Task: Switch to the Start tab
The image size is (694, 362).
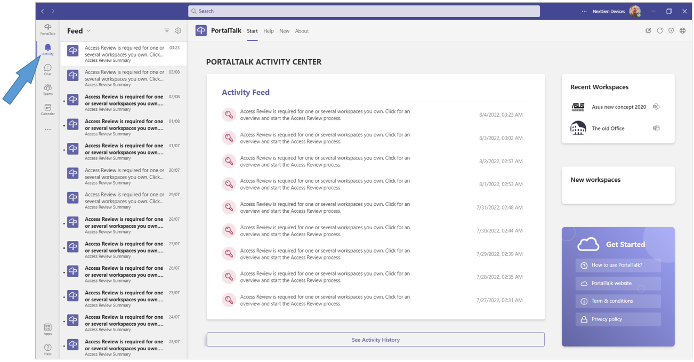Action: (x=252, y=31)
